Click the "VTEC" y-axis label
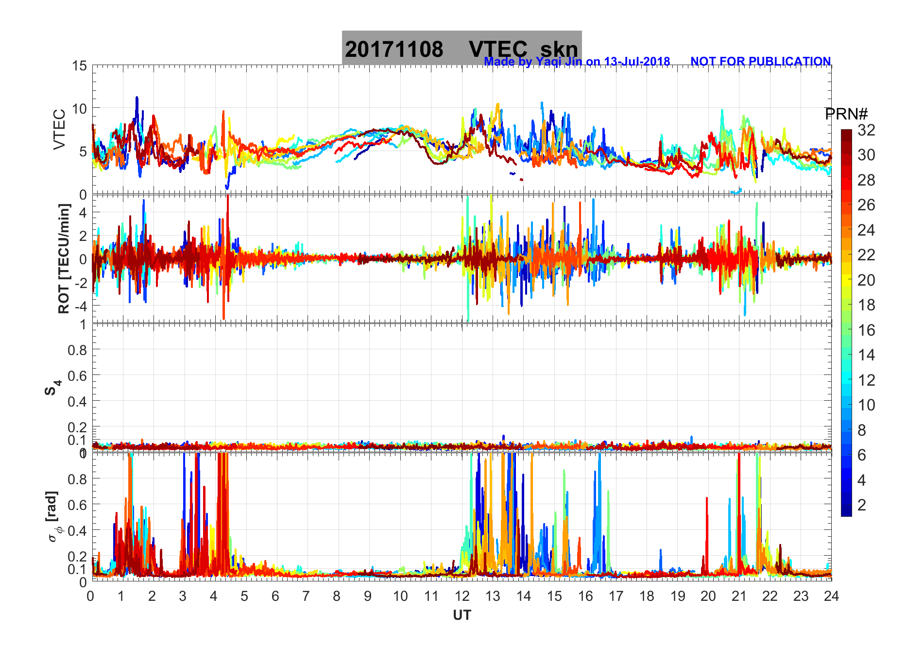This screenshot has height=646, width=924. (59, 130)
